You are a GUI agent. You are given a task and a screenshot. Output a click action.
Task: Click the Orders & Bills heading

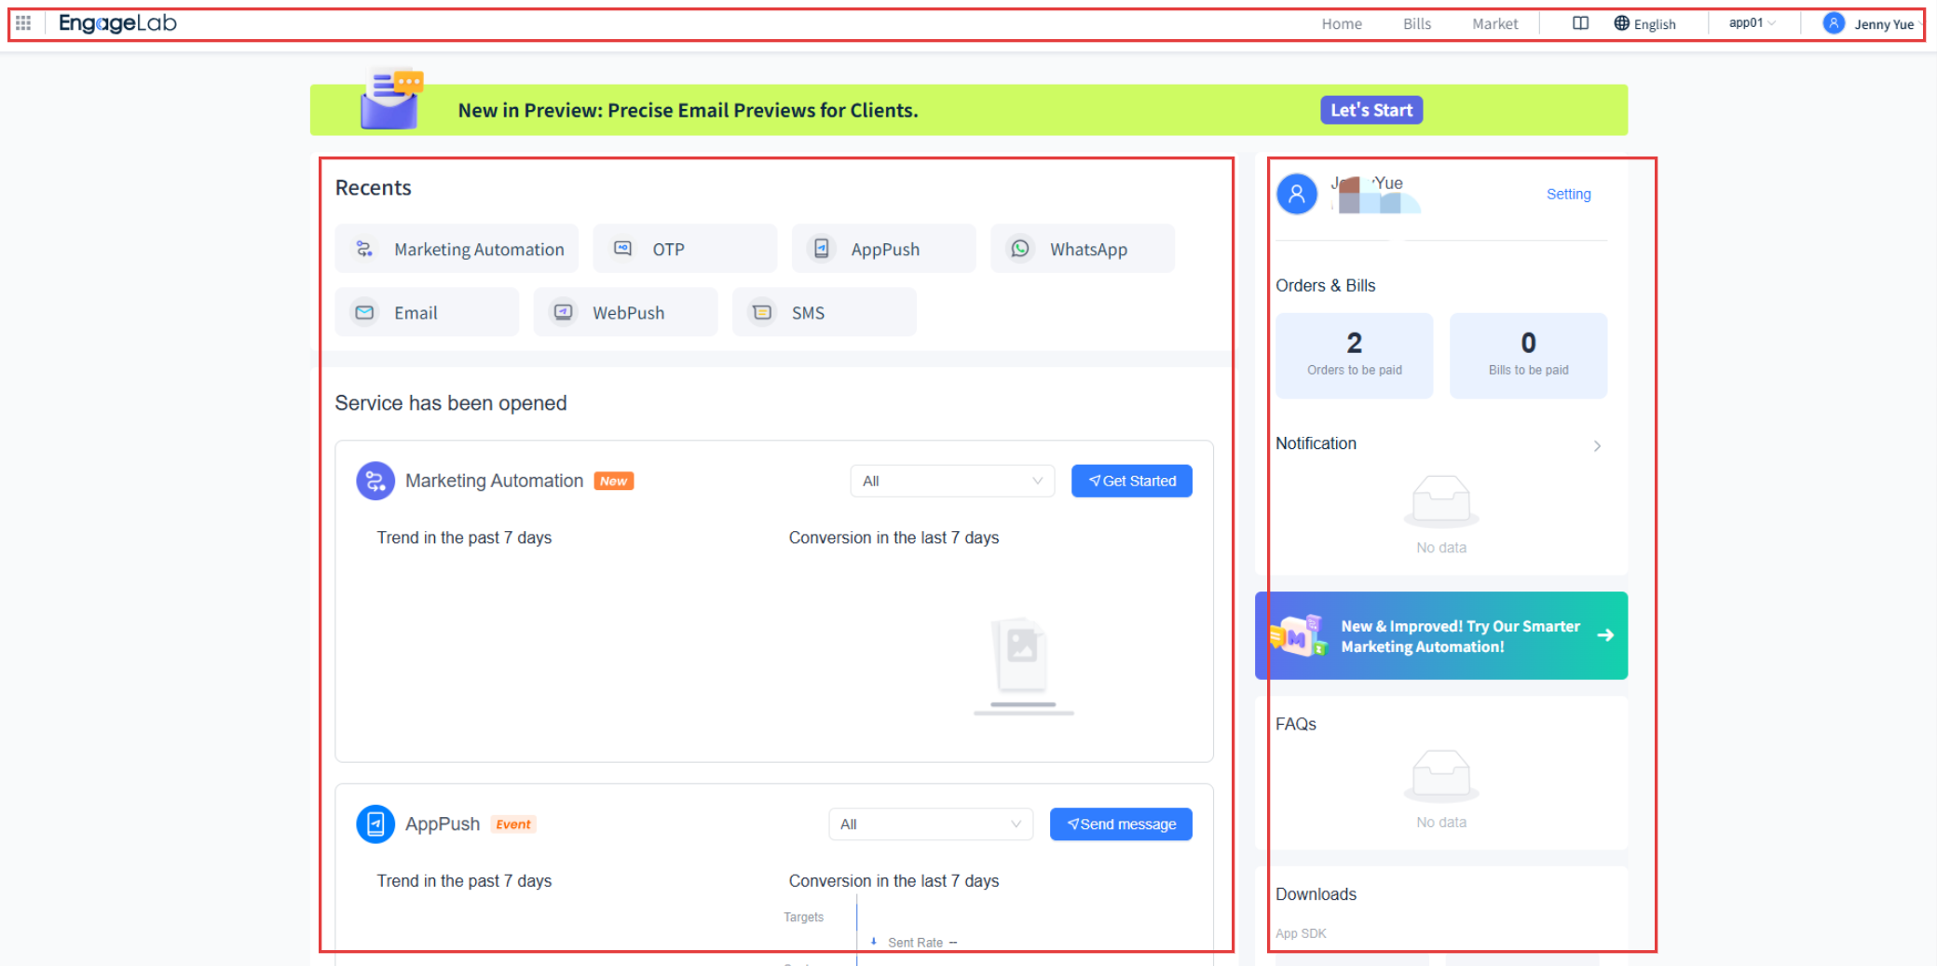coord(1326,286)
